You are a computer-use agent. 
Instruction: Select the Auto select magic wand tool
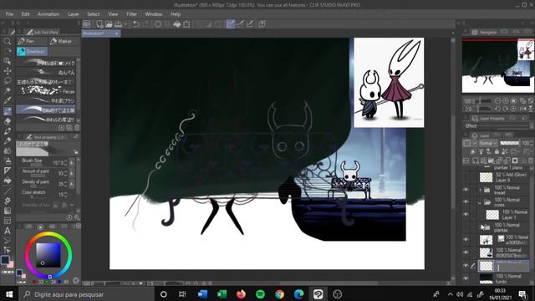(x=8, y=91)
